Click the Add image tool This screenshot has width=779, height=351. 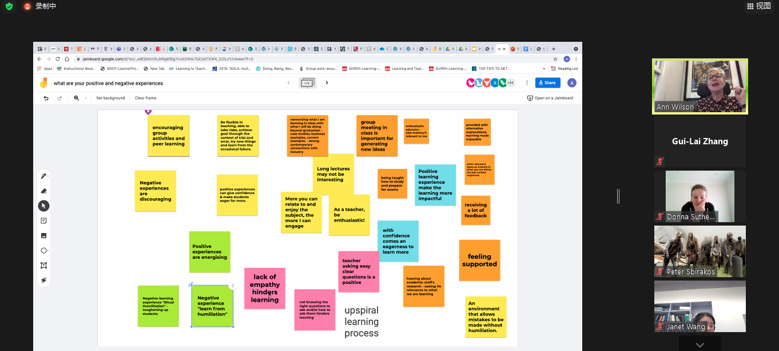pos(43,235)
